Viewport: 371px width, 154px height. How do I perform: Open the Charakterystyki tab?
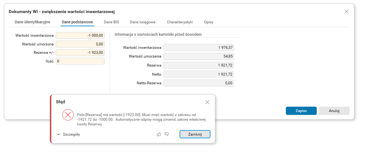point(180,22)
